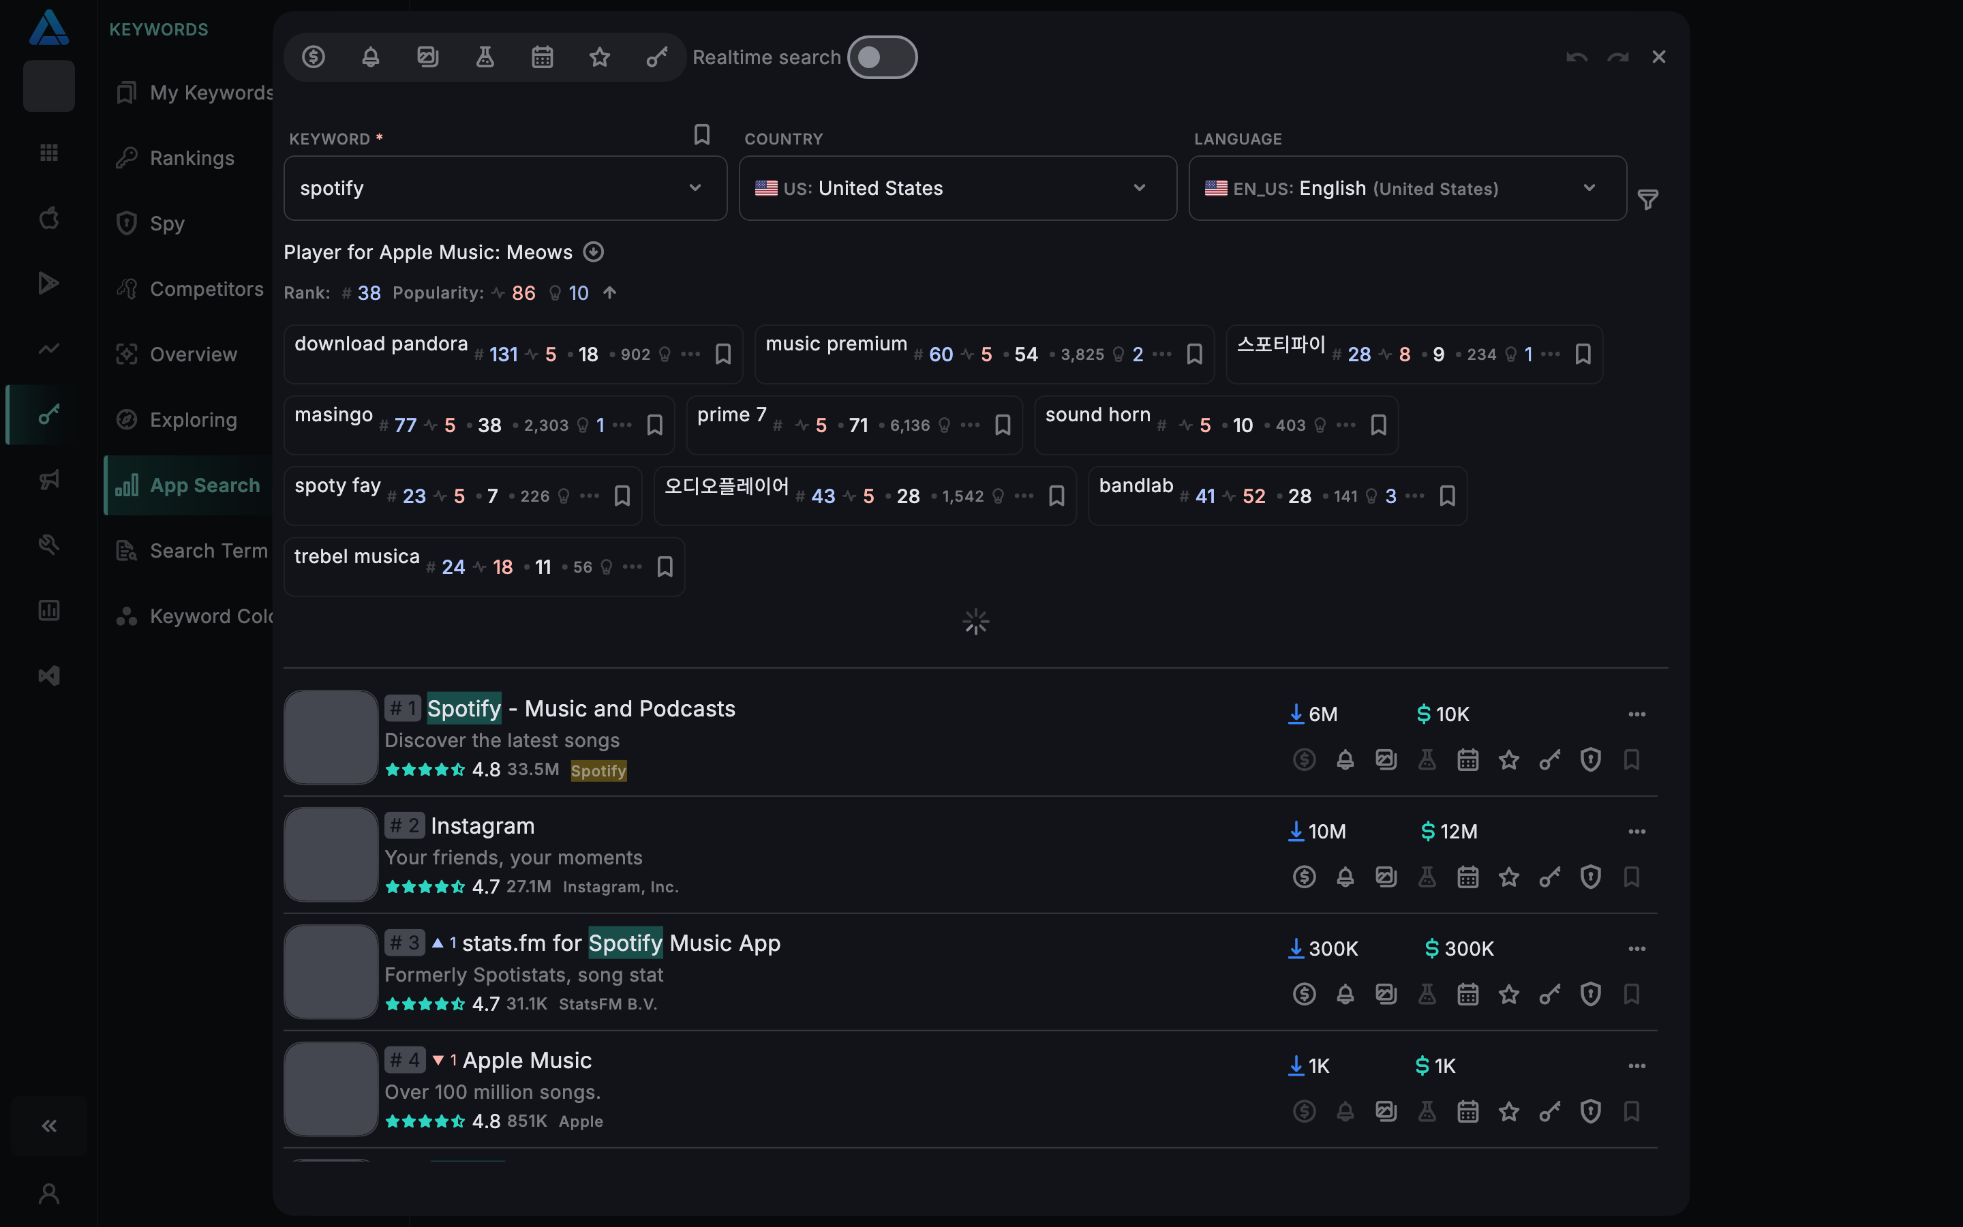Open the calendar icon in top toolbar
The height and width of the screenshot is (1227, 1963).
point(543,57)
